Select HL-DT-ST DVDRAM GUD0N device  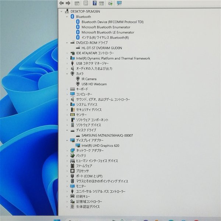tap(102, 48)
